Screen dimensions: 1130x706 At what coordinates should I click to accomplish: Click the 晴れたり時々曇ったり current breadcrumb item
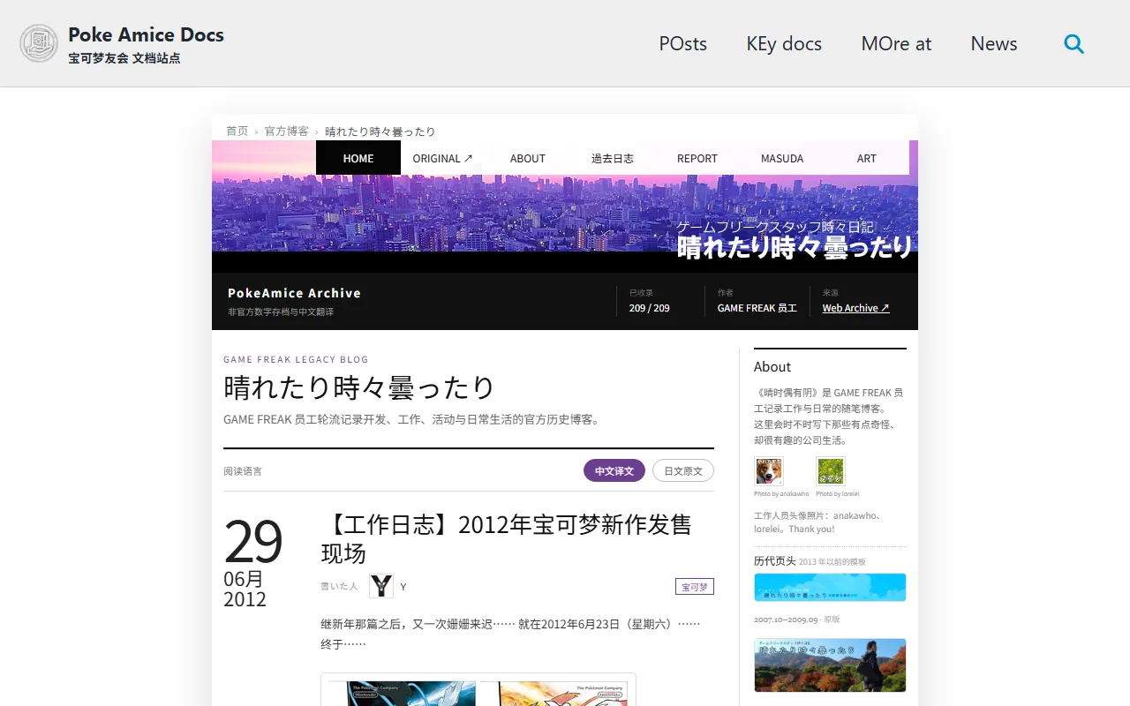pos(380,131)
